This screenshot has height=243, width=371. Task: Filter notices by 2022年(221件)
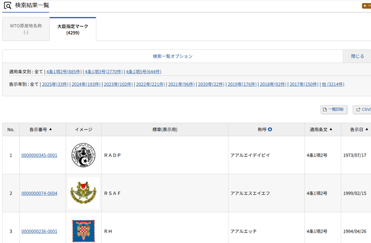pyautogui.click(x=151, y=84)
